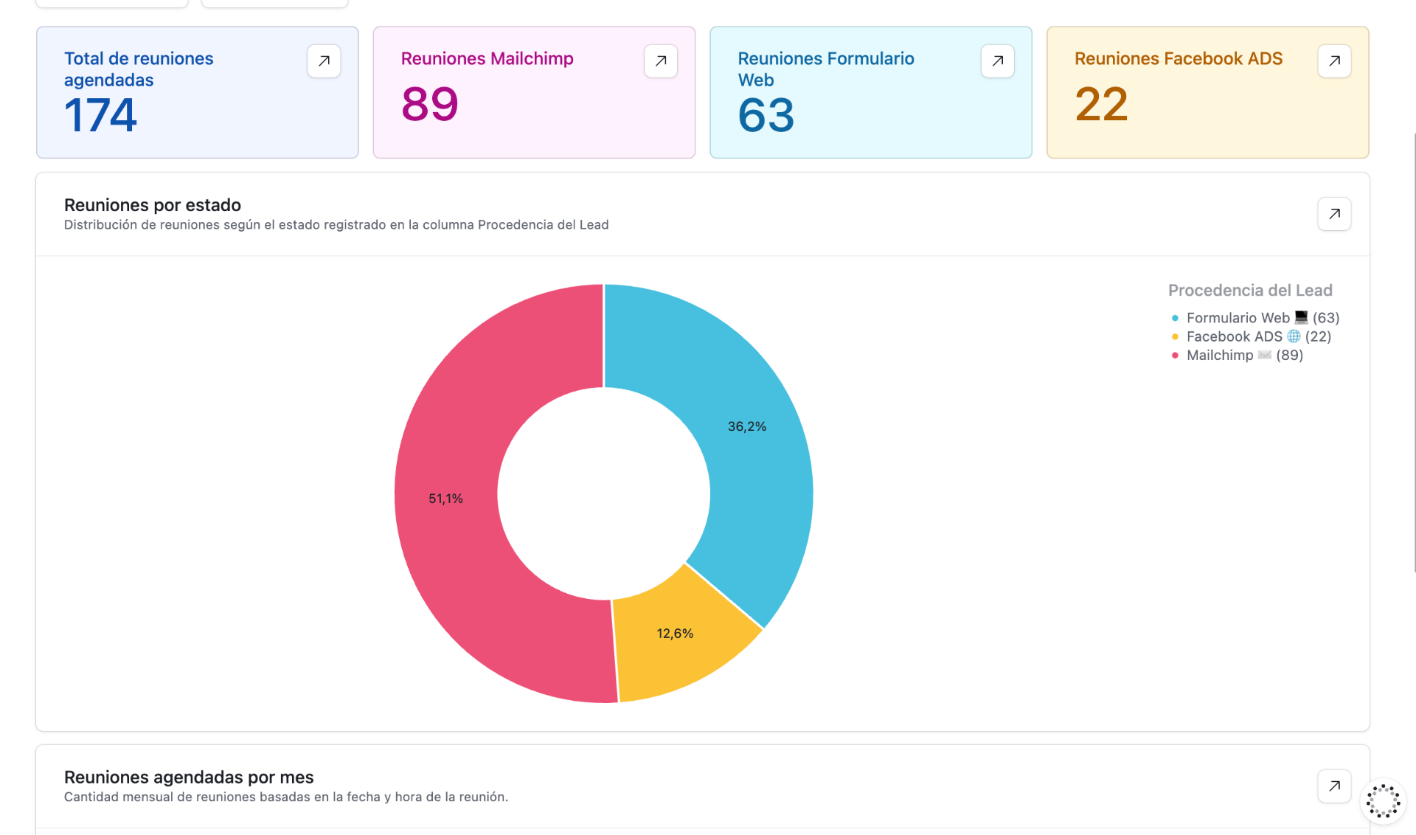
Task: Click the Reuniones agendadas por mes title
Action: pos(189,777)
